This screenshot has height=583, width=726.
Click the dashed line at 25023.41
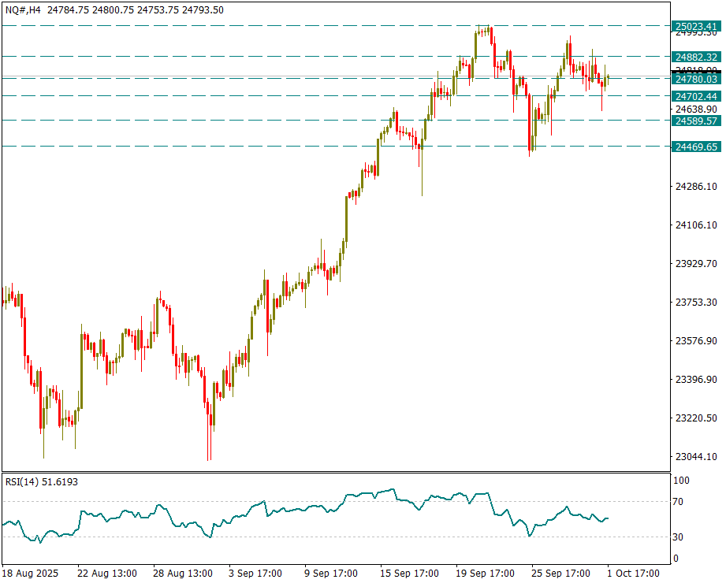(236, 26)
